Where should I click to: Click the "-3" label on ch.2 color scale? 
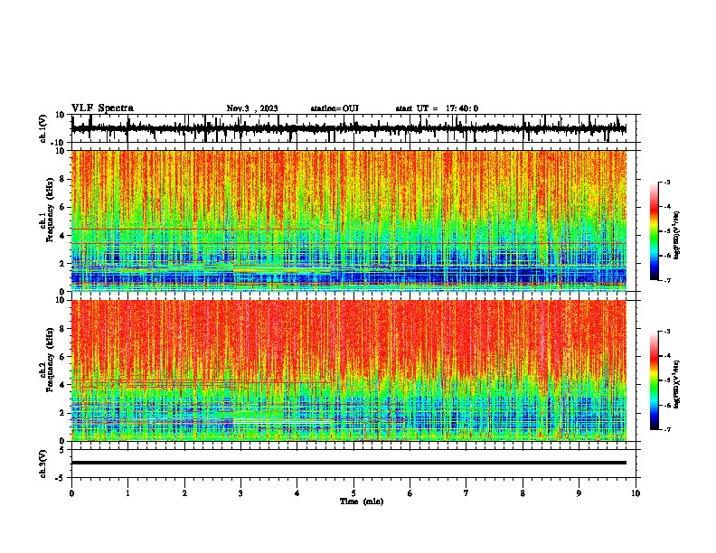(x=667, y=332)
